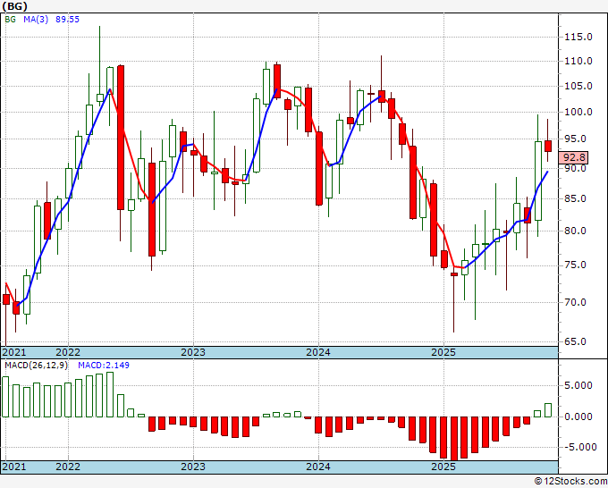Click the 110.0 price axis label
608x488 pixels.
578,61
